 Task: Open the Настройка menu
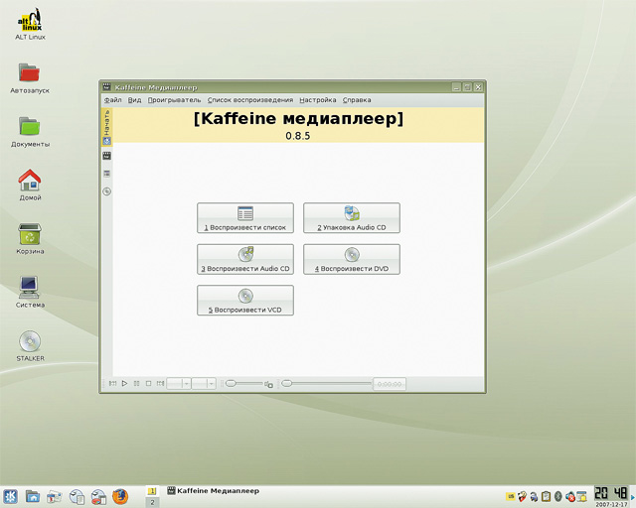[x=318, y=100]
